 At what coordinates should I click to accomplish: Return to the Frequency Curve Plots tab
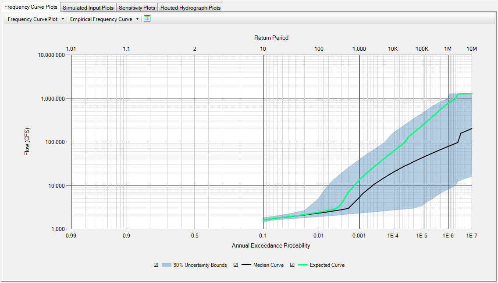click(31, 7)
